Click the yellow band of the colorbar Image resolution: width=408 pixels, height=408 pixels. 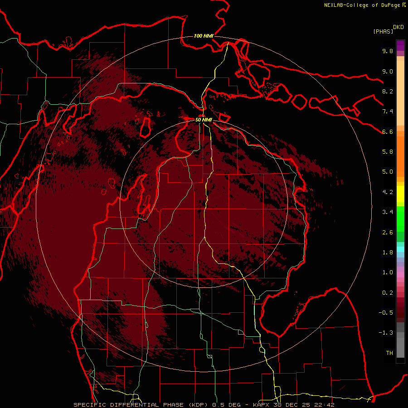400,194
